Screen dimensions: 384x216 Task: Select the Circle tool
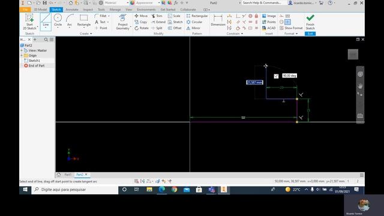click(x=58, y=20)
